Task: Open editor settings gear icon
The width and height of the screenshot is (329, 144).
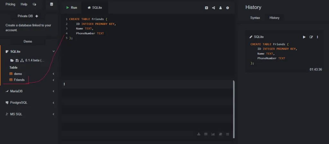Action: pos(228,8)
